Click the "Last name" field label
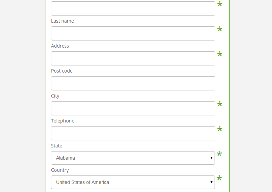The height and width of the screenshot is (192, 272). [x=62, y=21]
